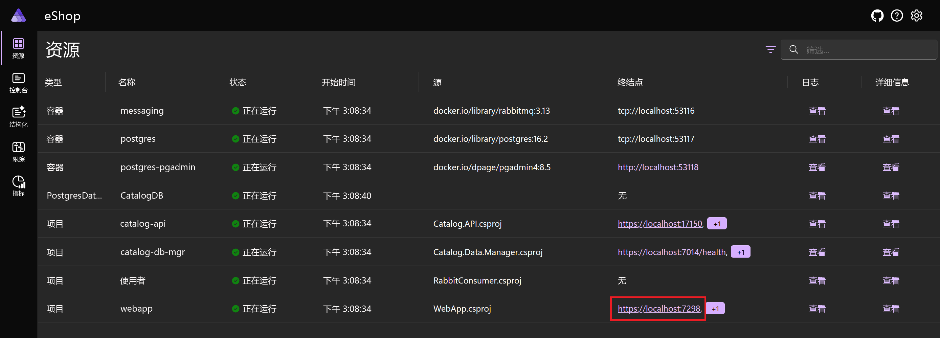Click the docker.io/library/rabbitmq:3.13 source text
Viewport: 940px width, 338px height.
coord(491,111)
